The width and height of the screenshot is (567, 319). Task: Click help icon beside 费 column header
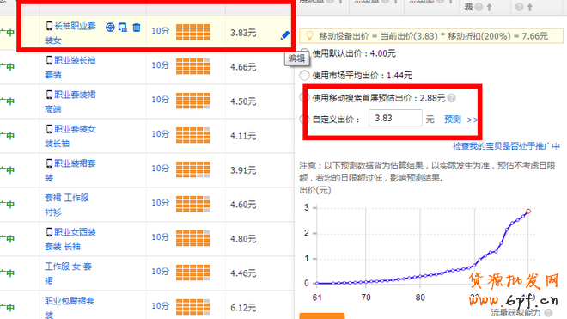[x=479, y=7]
